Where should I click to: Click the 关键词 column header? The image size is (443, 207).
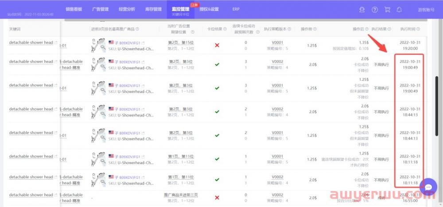coord(15,29)
